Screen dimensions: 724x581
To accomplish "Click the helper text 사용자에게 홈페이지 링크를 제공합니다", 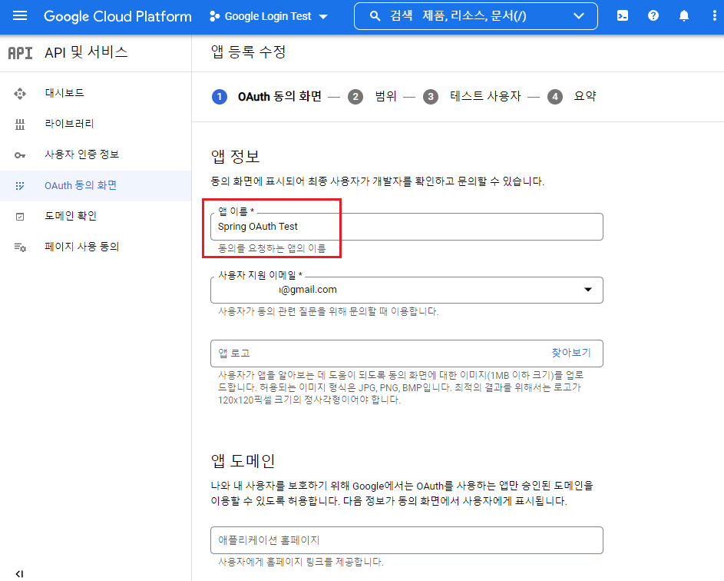I will pyautogui.click(x=301, y=562).
